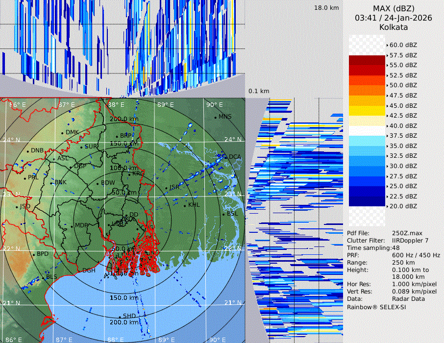Click the MAX (dBZ) title text
Image resolution: width=444 pixels, height=343 pixels.
(394, 8)
